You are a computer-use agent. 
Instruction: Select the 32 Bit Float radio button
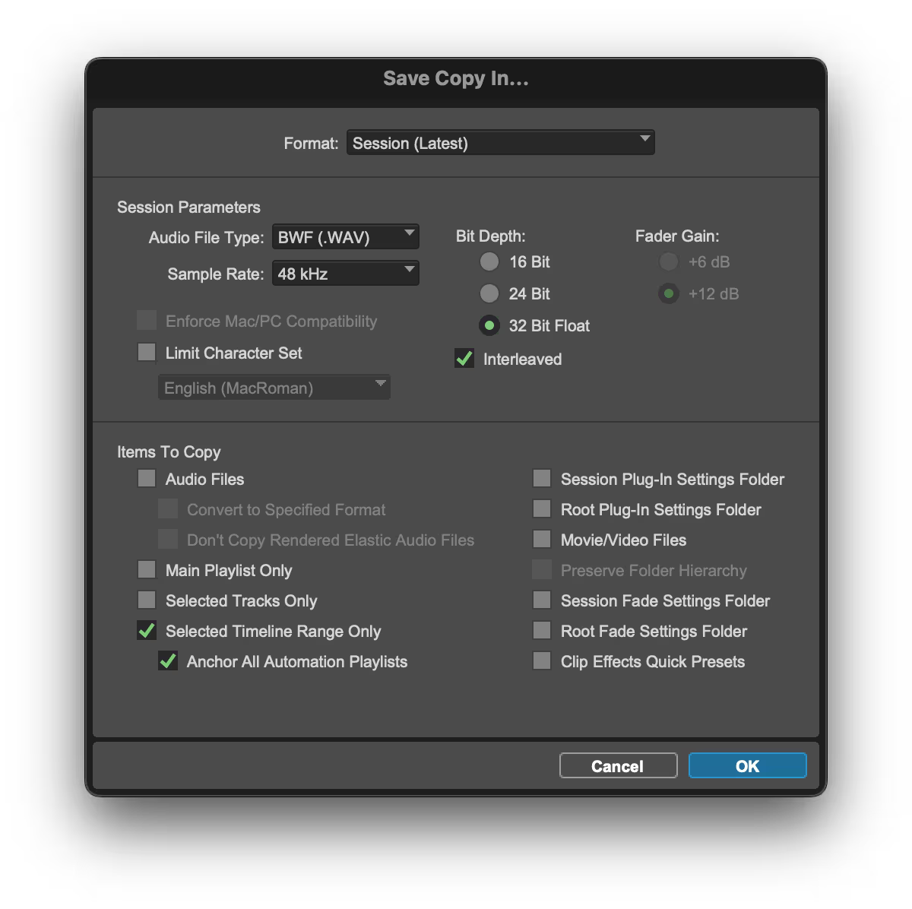coord(489,325)
